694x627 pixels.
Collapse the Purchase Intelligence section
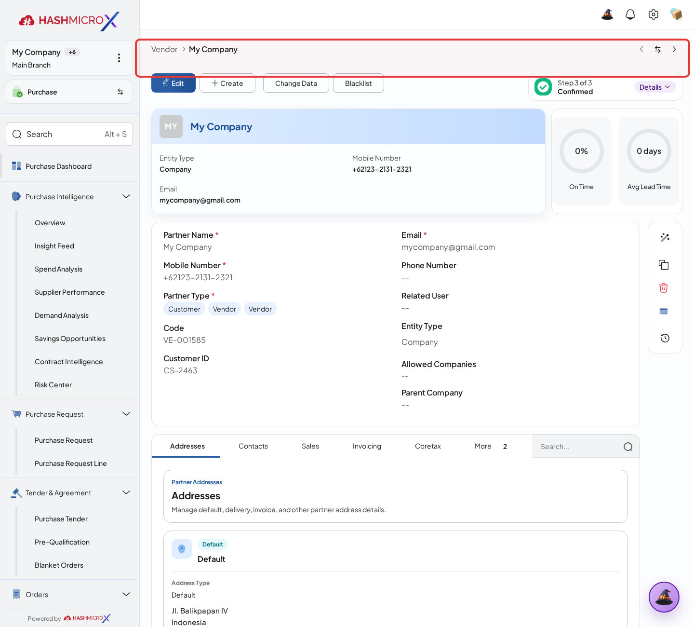tap(126, 196)
